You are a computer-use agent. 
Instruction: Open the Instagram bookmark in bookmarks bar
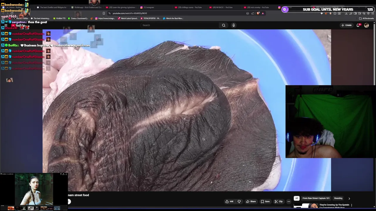coord(105,18)
